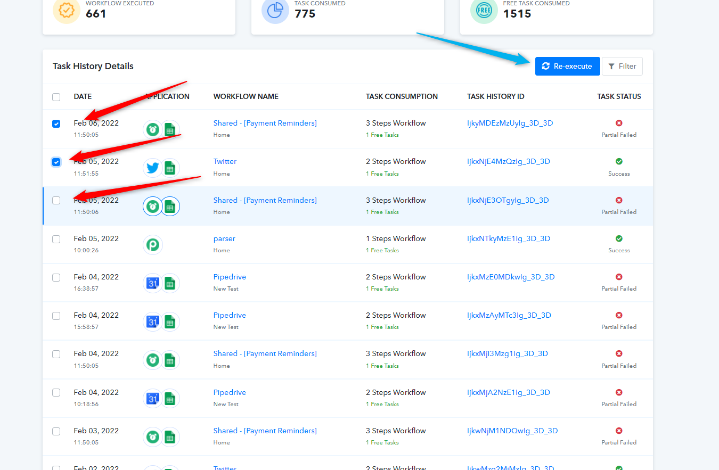Click Google Sheets icon in Feb 06 row

tap(170, 129)
